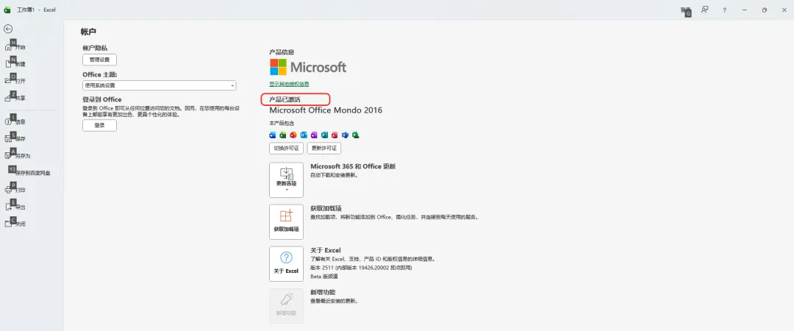This screenshot has width=794, height=331.
Task: Click the OneNote icon in product list
Action: 314,135
